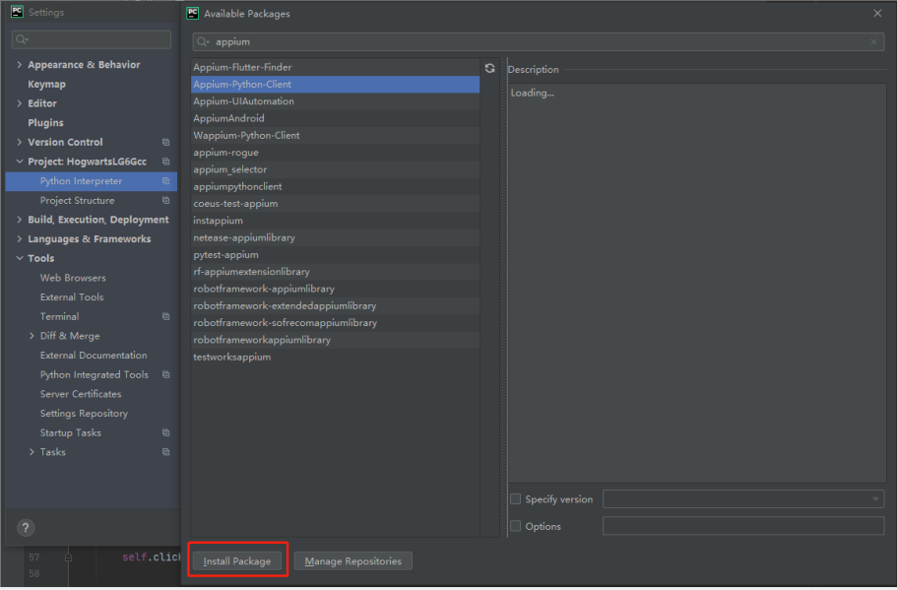Select Project Structure in settings tree

(x=77, y=200)
